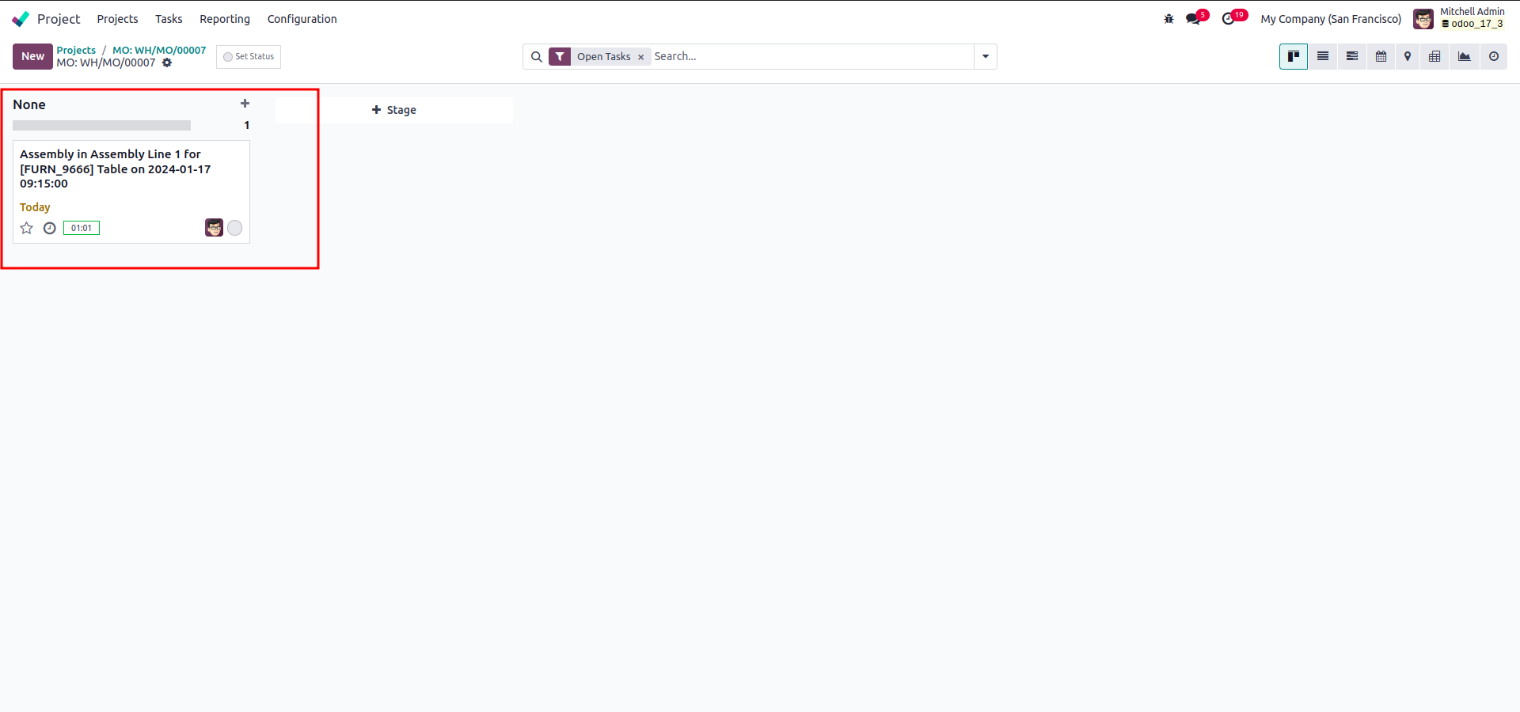Open the Set Status button
Viewport: 1520px width, 712px height.
point(249,57)
